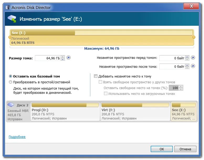
Task: Decrease unallocated space before volume stepper
Action: point(187,59)
